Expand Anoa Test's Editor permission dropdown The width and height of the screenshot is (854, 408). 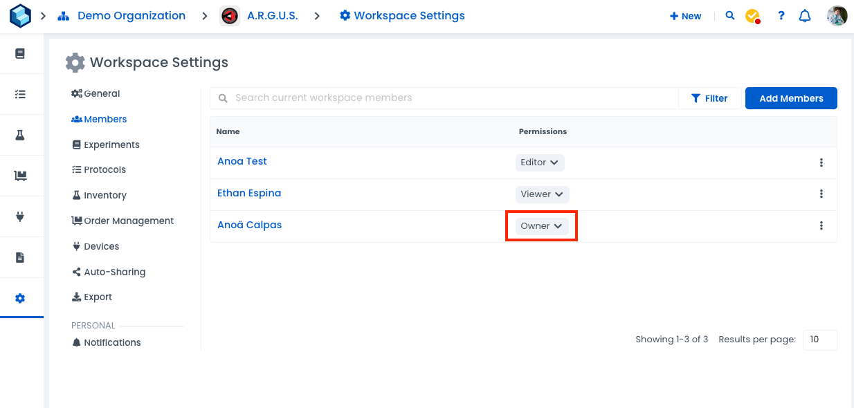coord(540,163)
